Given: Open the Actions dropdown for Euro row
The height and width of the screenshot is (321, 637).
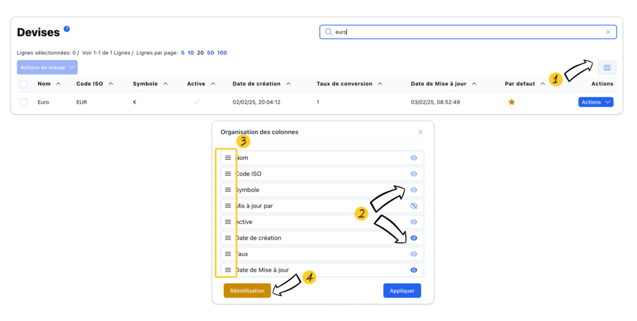Looking at the screenshot, I should 596,102.
